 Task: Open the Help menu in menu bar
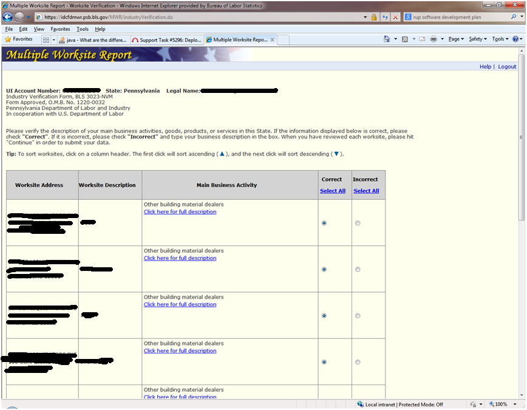coord(100,29)
